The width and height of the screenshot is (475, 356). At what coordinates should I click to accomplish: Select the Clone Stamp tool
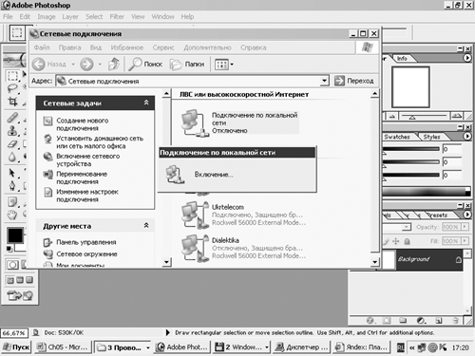pyautogui.click(x=12, y=130)
